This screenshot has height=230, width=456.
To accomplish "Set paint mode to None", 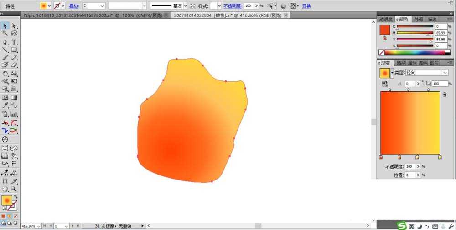I will tap(16, 216).
